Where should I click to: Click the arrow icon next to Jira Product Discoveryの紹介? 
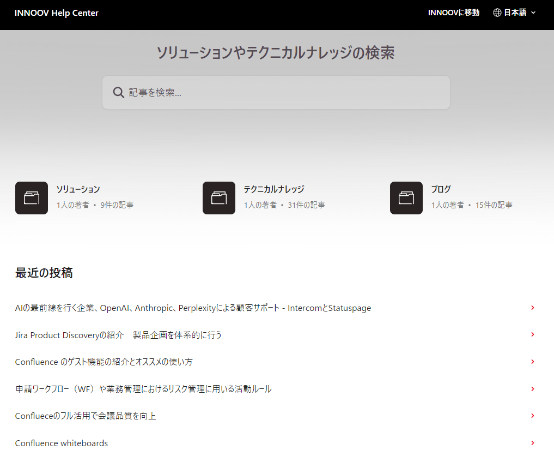point(532,334)
